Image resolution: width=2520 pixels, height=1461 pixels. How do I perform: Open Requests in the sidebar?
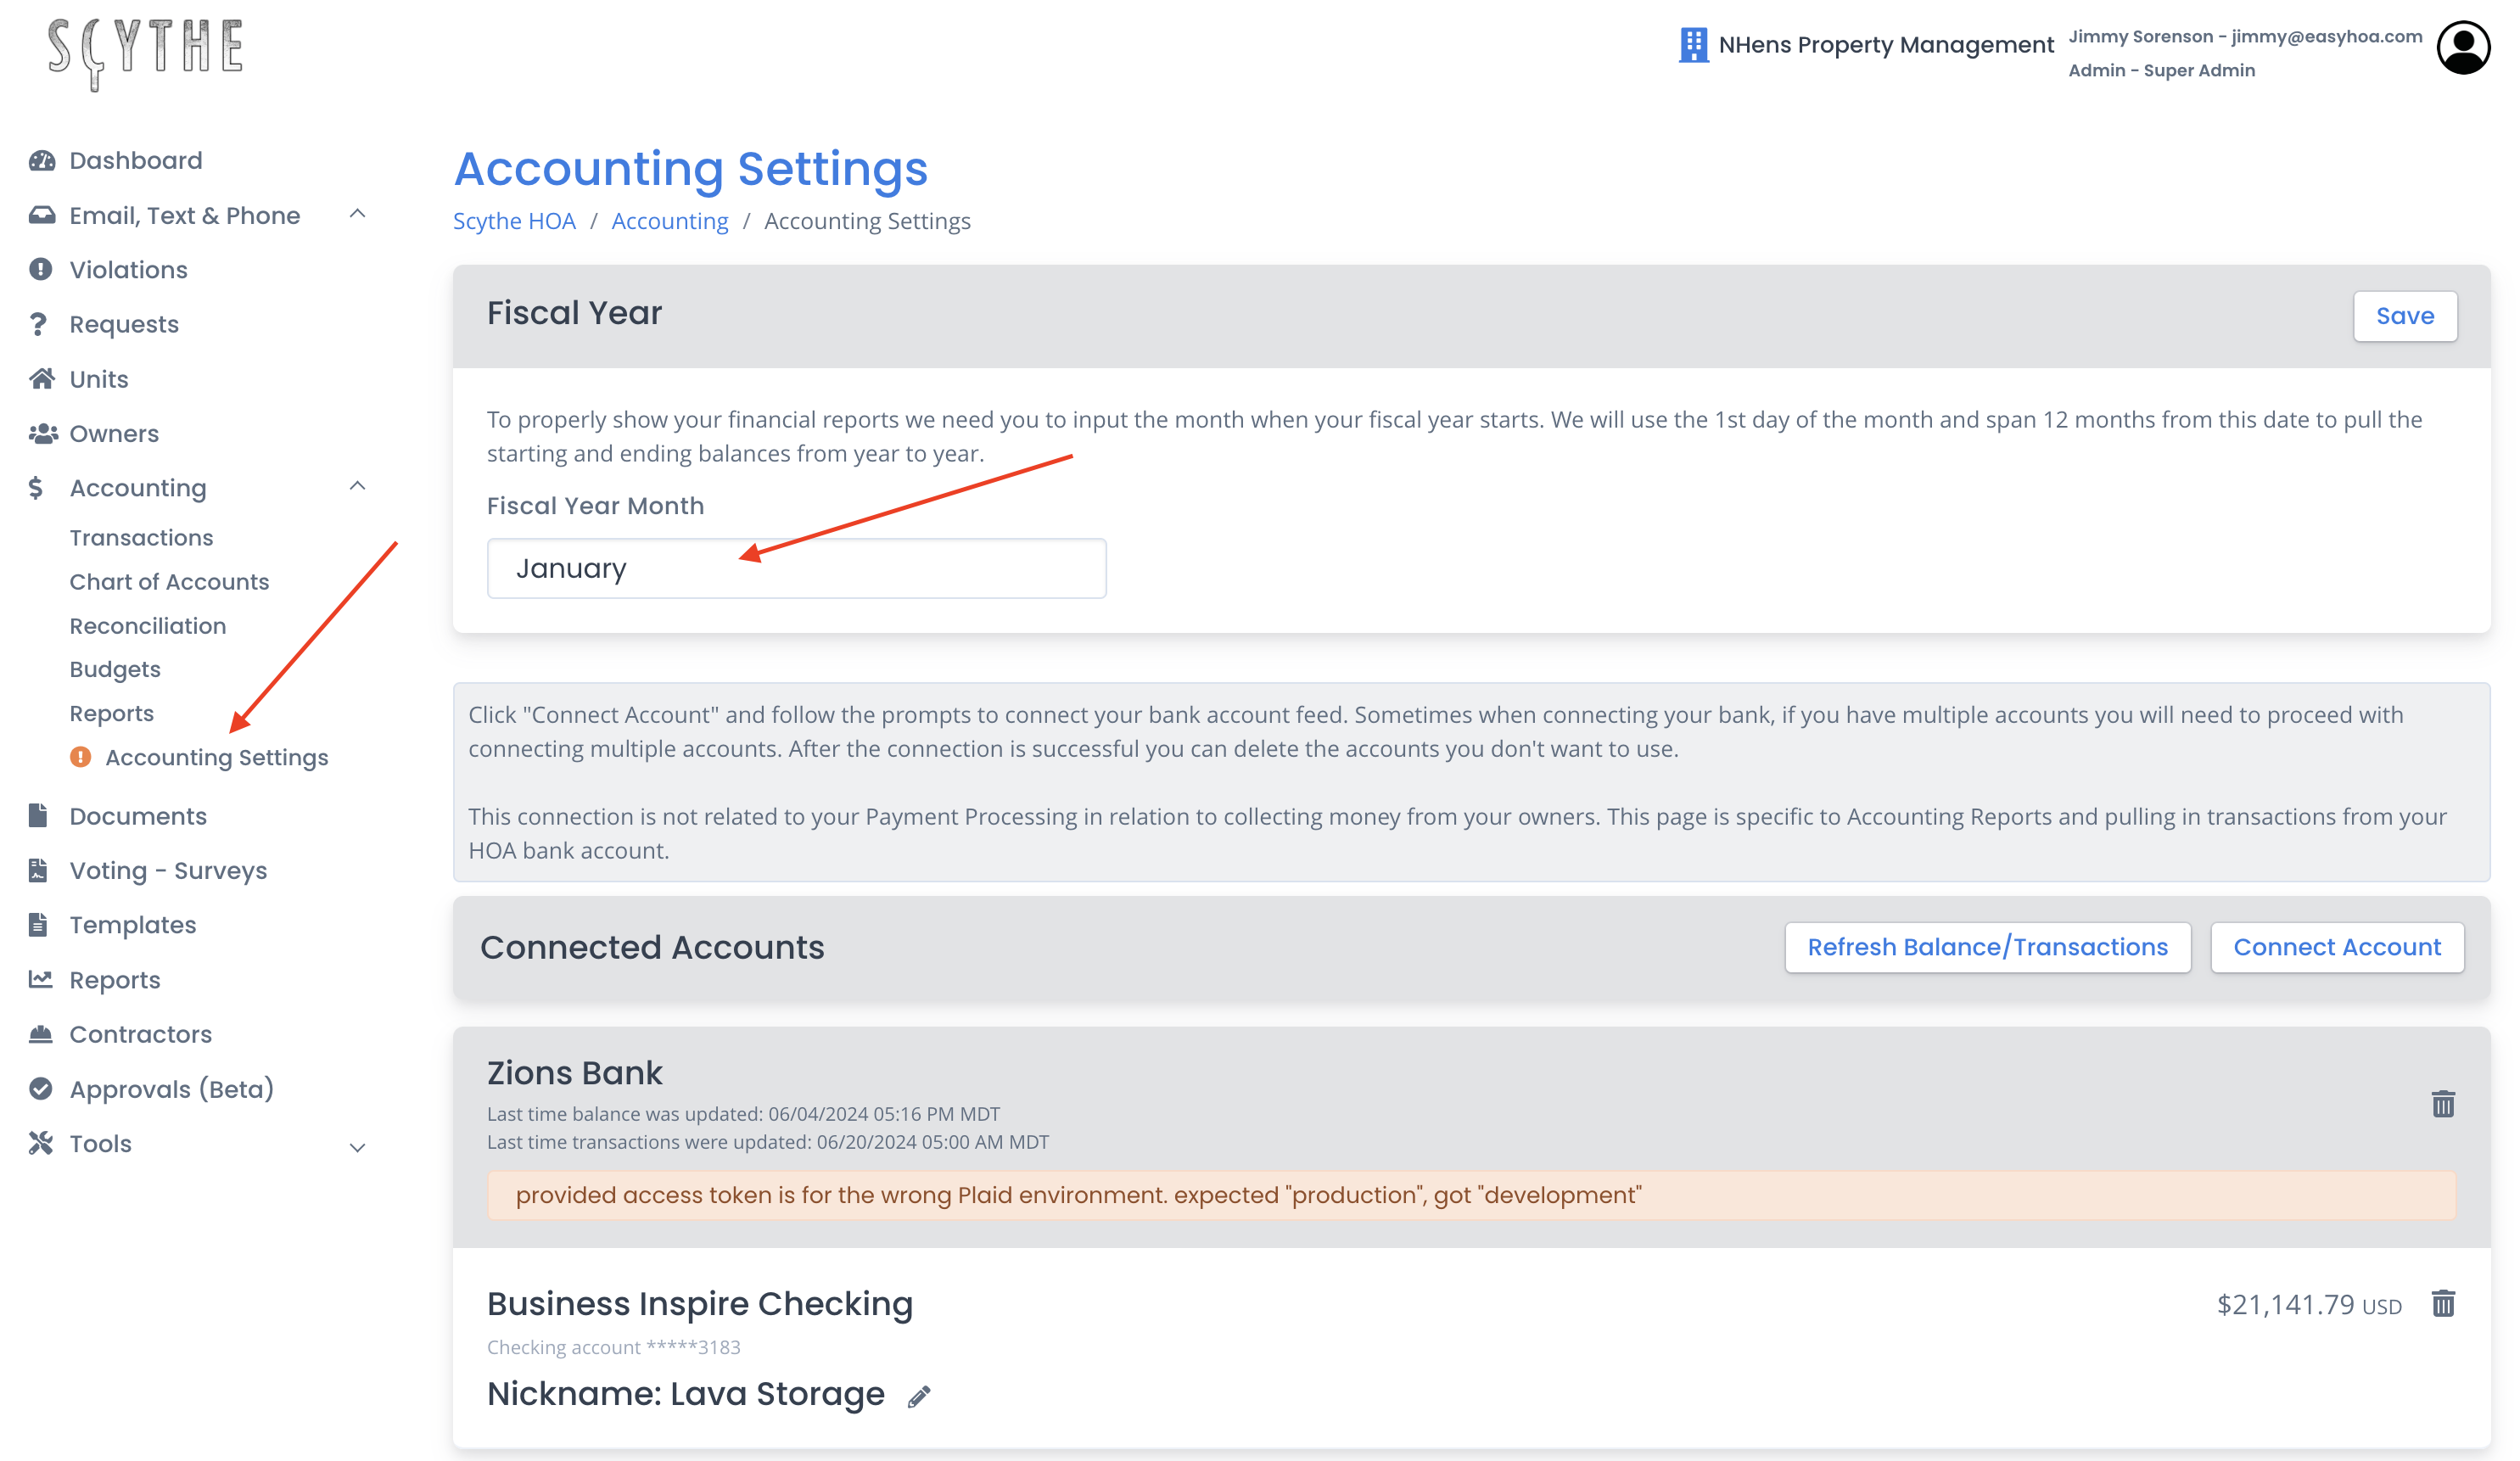[x=124, y=324]
